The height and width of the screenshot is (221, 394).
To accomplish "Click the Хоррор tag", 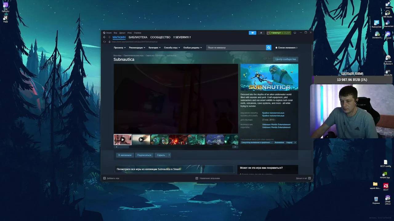I will (289, 142).
